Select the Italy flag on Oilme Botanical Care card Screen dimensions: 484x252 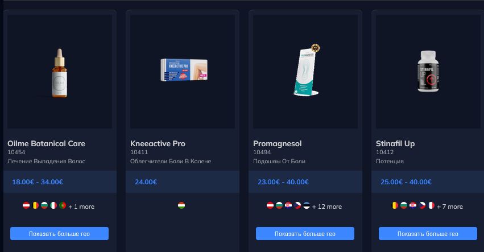click(x=53, y=205)
